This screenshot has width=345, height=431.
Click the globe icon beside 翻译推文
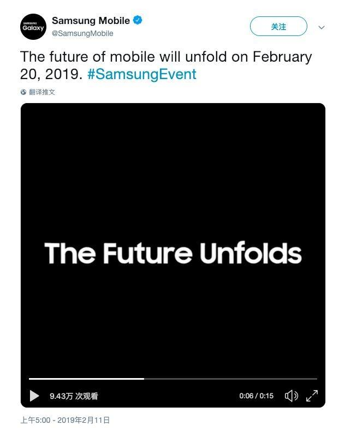[23, 92]
